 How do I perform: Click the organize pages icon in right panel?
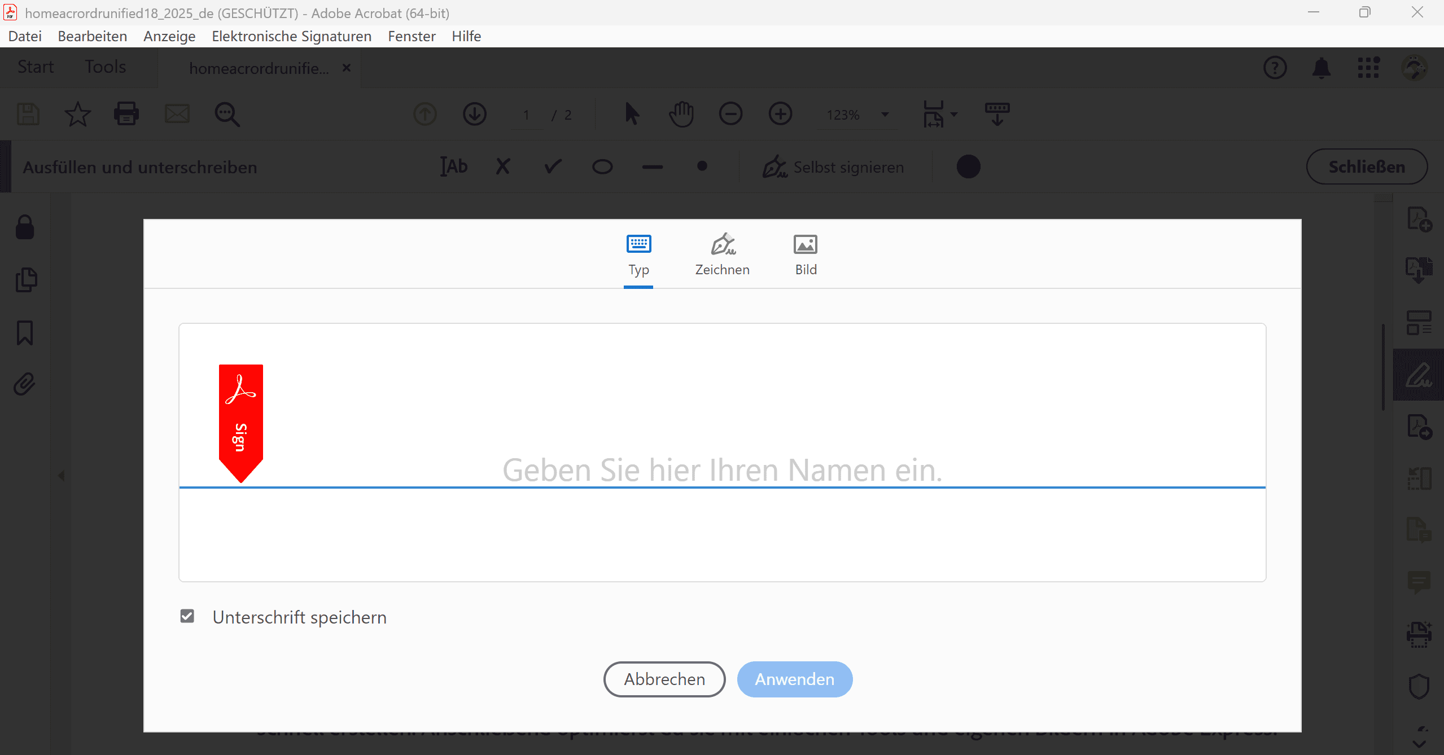coord(1419,323)
